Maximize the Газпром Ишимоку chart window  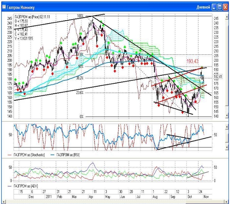click(x=220, y=7)
